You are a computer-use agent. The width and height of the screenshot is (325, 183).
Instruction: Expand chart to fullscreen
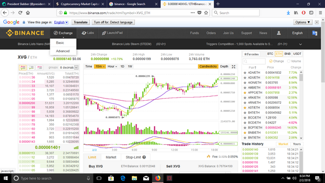(x=234, y=67)
